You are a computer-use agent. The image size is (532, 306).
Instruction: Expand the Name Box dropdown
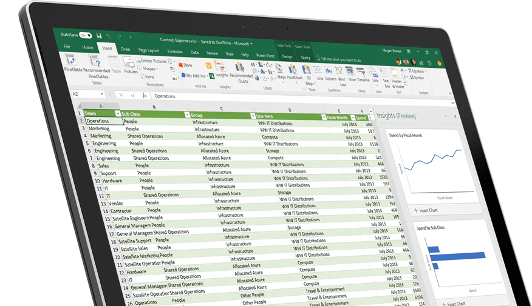pos(102,95)
